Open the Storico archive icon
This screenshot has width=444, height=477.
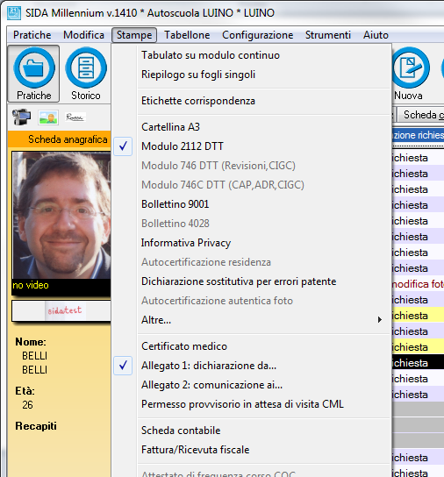86,68
